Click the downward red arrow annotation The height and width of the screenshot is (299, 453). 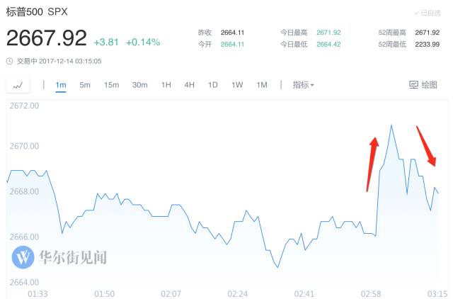(x=426, y=146)
